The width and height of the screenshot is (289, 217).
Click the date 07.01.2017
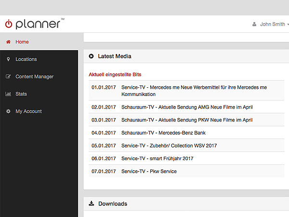(x=104, y=171)
